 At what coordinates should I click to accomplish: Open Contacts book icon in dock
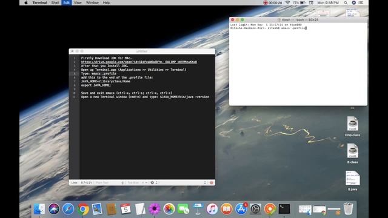[x=112, y=209]
